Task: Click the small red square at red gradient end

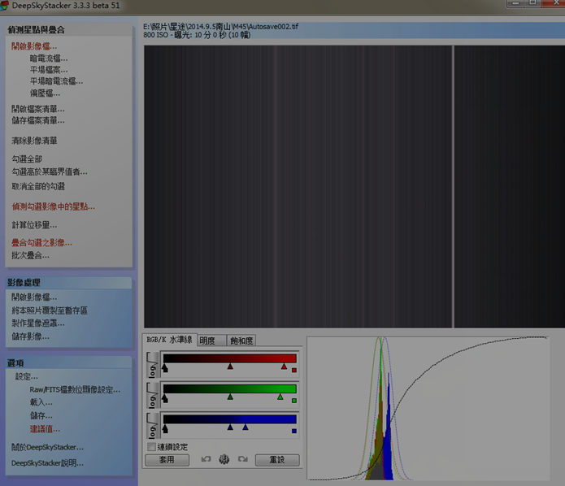Action: coord(294,370)
